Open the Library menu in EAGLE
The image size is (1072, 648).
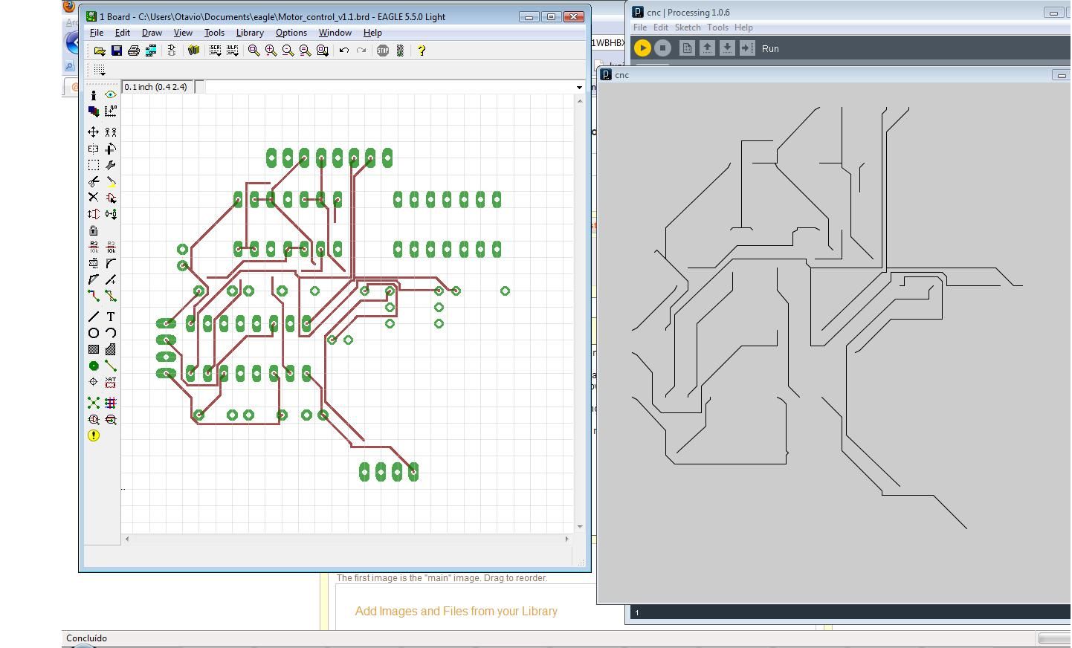(250, 33)
